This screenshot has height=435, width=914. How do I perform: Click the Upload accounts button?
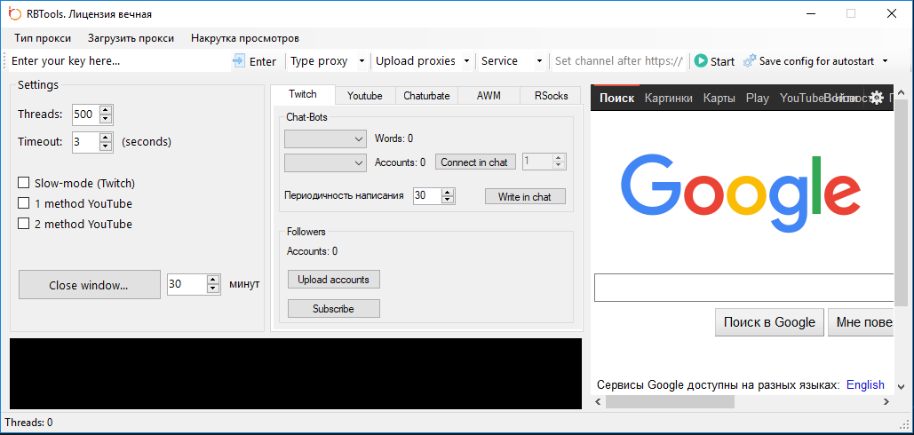(x=333, y=280)
